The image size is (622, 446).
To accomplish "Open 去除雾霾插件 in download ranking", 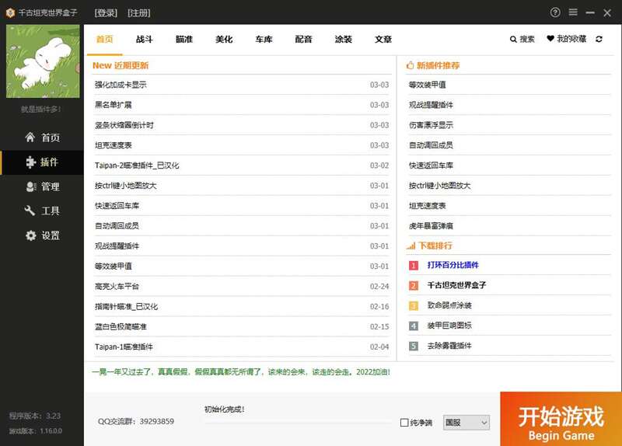I will click(x=449, y=346).
